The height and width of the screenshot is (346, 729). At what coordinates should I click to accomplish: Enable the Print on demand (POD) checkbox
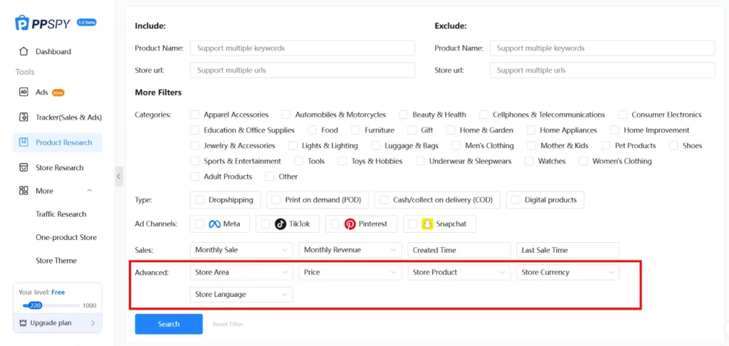(x=276, y=200)
